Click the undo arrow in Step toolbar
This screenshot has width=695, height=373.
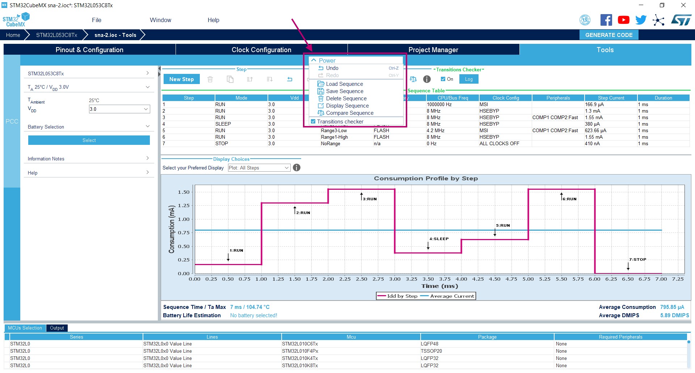point(290,79)
